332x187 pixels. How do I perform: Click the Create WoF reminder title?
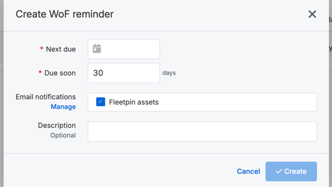pos(65,14)
